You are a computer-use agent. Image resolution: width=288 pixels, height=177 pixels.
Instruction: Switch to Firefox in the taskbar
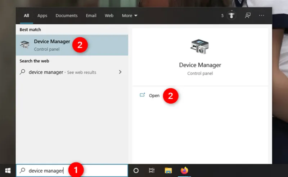point(184,171)
